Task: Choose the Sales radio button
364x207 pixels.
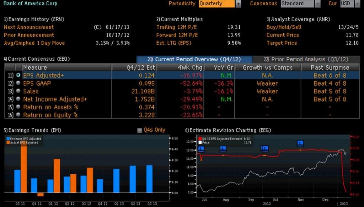Action: click(x=18, y=91)
